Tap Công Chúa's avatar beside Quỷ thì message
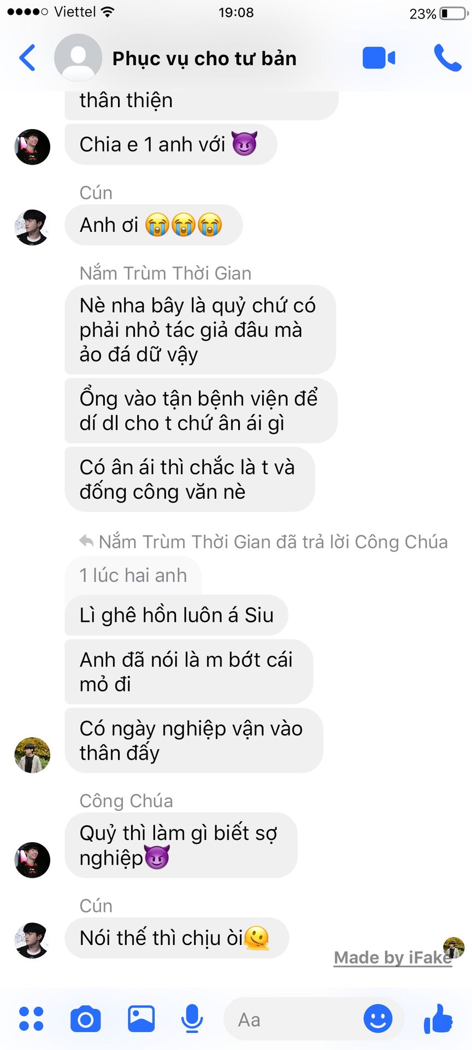 [x=32, y=860]
